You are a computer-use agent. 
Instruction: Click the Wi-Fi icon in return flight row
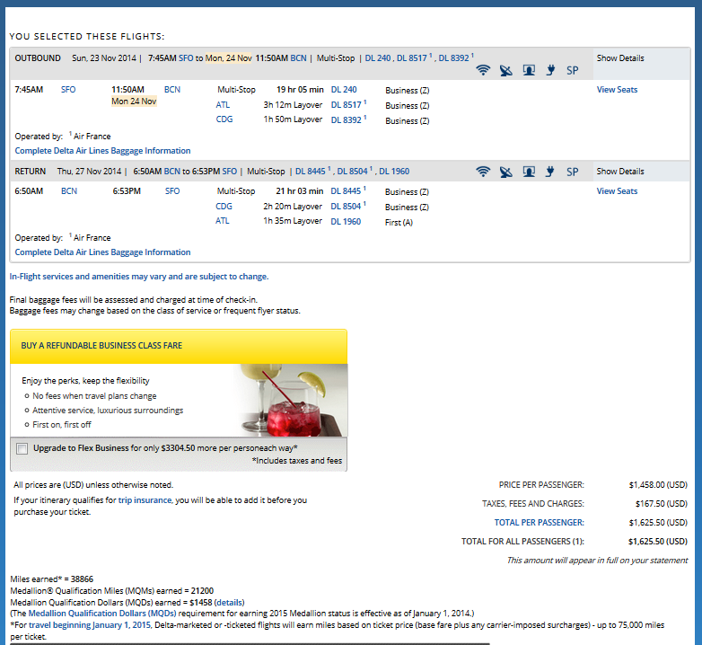coord(483,172)
